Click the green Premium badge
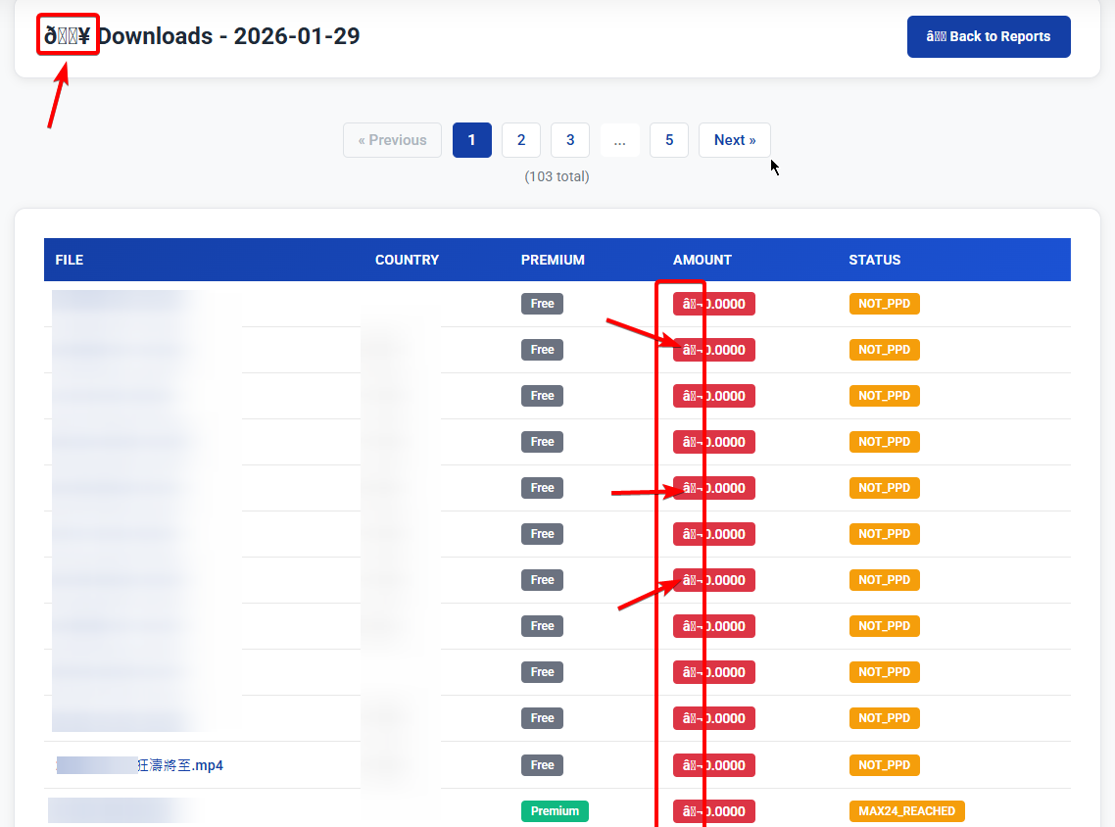This screenshot has height=827, width=1115. [x=555, y=811]
